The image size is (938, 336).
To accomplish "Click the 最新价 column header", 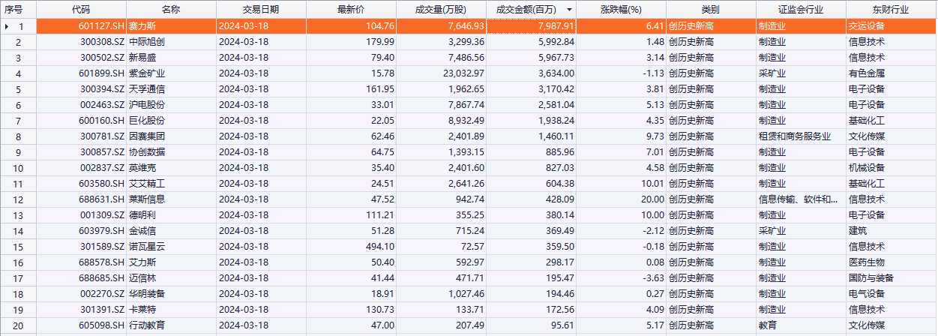I will coord(350,10).
